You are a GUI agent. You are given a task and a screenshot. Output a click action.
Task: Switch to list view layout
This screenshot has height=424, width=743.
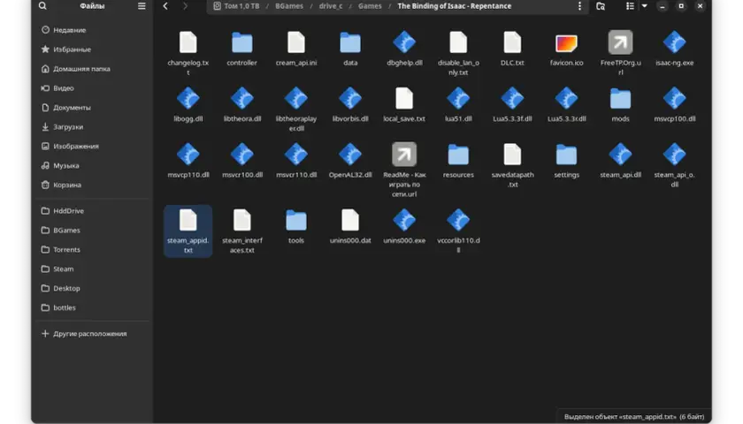630,6
